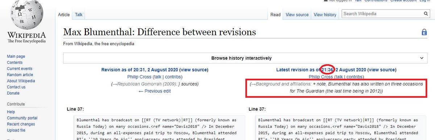Switch to the Read tab
435x140 pixels.
coord(275,15)
